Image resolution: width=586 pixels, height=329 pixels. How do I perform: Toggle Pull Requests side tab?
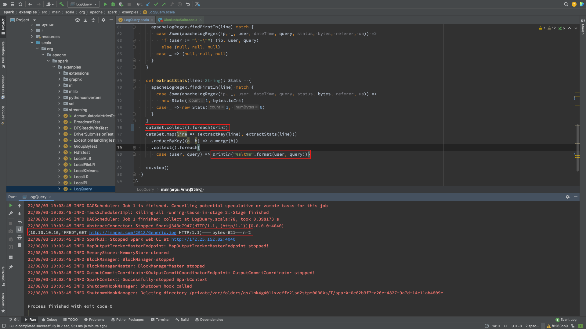coord(3,55)
